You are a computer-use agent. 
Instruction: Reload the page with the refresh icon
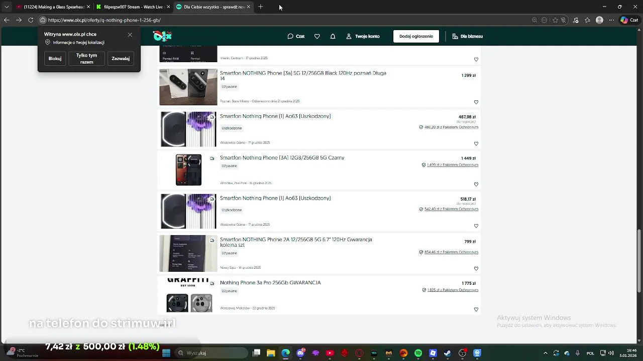pos(31,20)
